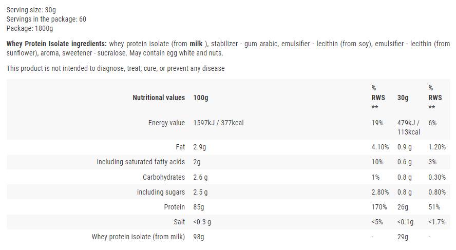Click 'including saturated fatty acids' row label

(141, 162)
